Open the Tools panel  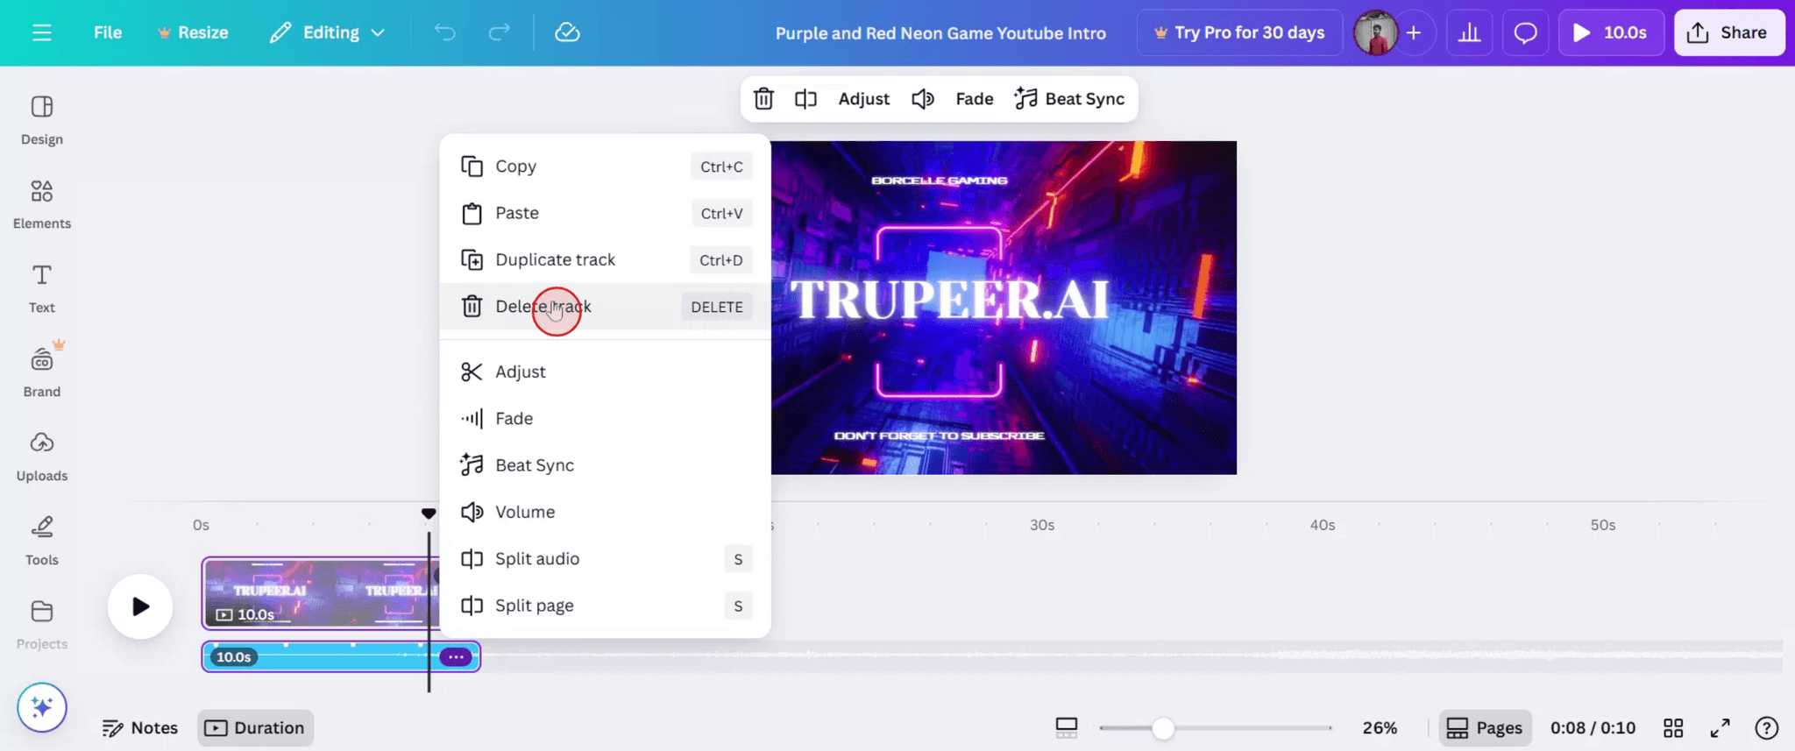tap(42, 541)
